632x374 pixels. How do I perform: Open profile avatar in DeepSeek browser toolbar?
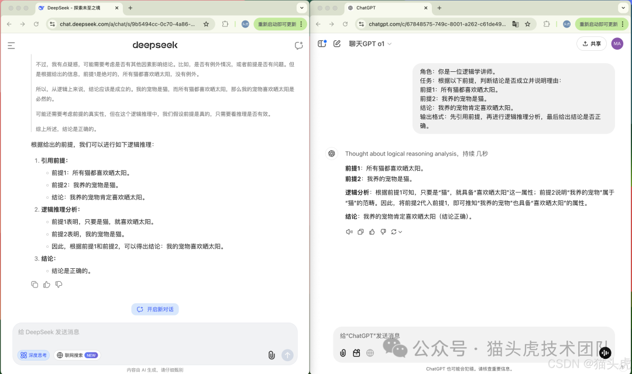tap(245, 24)
